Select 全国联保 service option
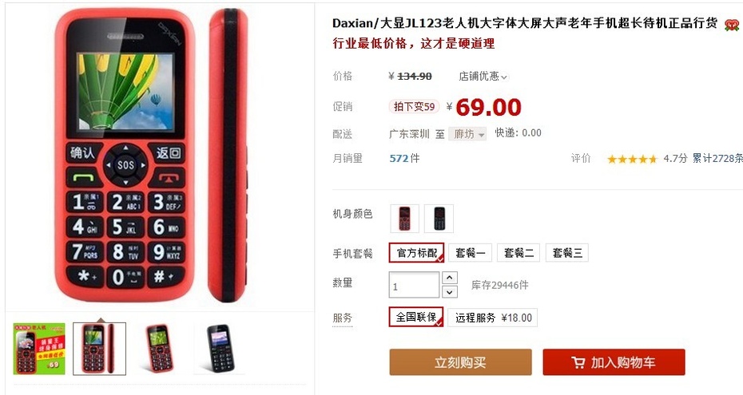 coord(416,317)
